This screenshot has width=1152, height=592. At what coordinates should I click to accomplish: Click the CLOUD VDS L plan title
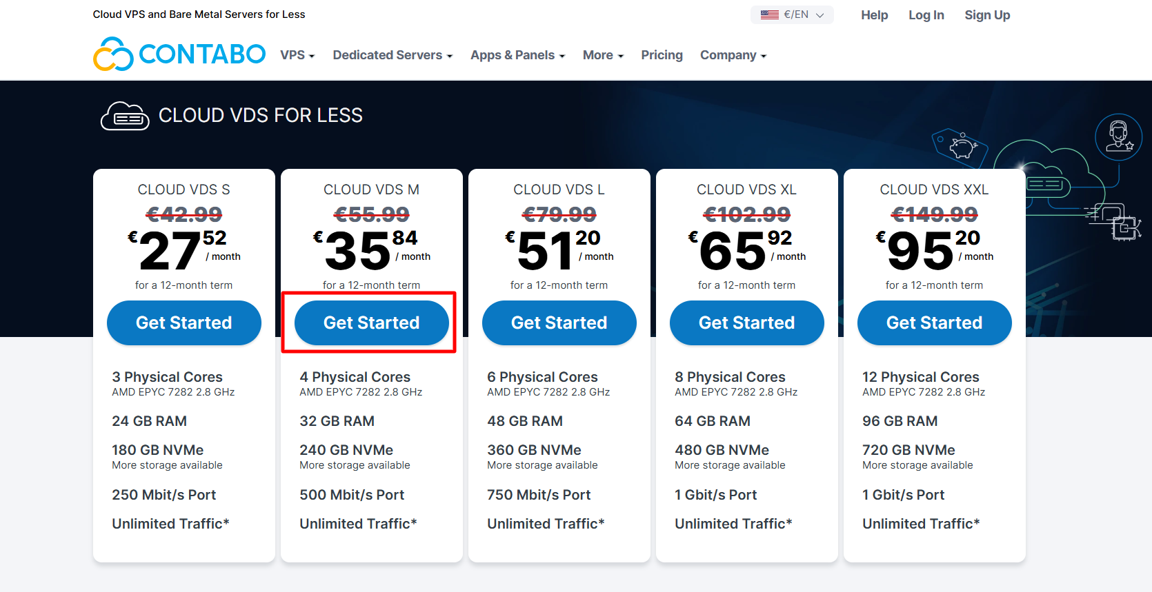[559, 190]
